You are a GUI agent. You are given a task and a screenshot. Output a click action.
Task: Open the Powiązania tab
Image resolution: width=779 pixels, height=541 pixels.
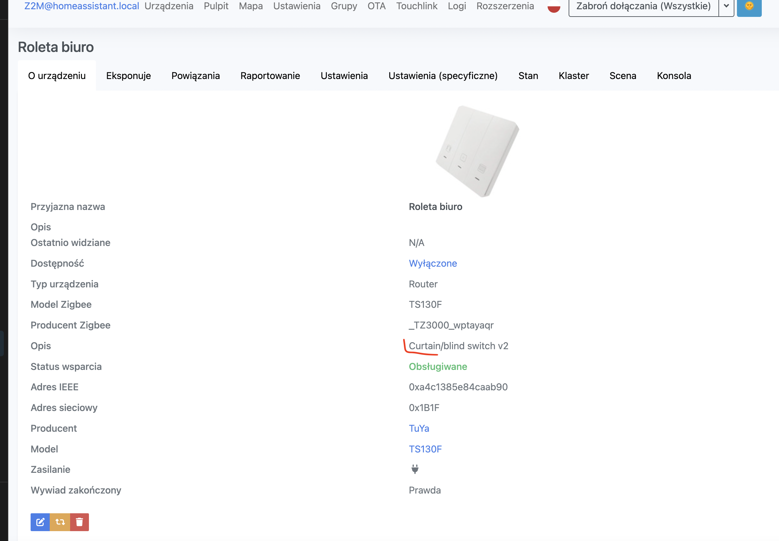tap(195, 76)
